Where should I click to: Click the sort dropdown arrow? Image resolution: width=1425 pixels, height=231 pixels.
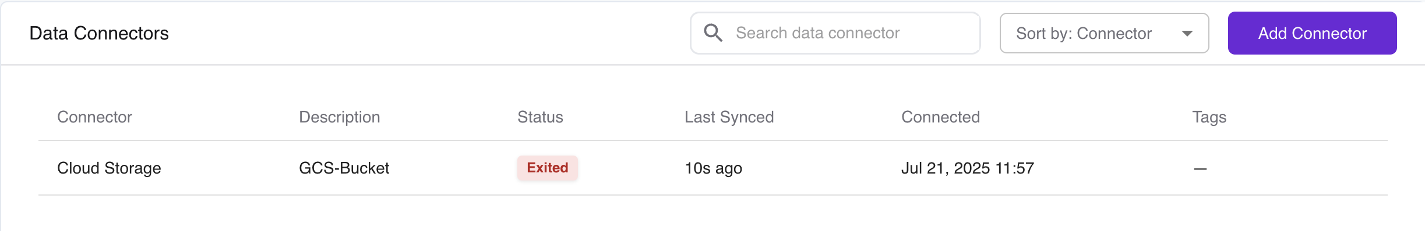click(1187, 34)
